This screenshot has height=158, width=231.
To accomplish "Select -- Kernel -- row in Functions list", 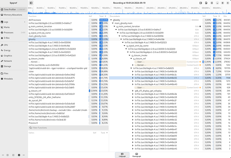I will (x=68, y=62).
